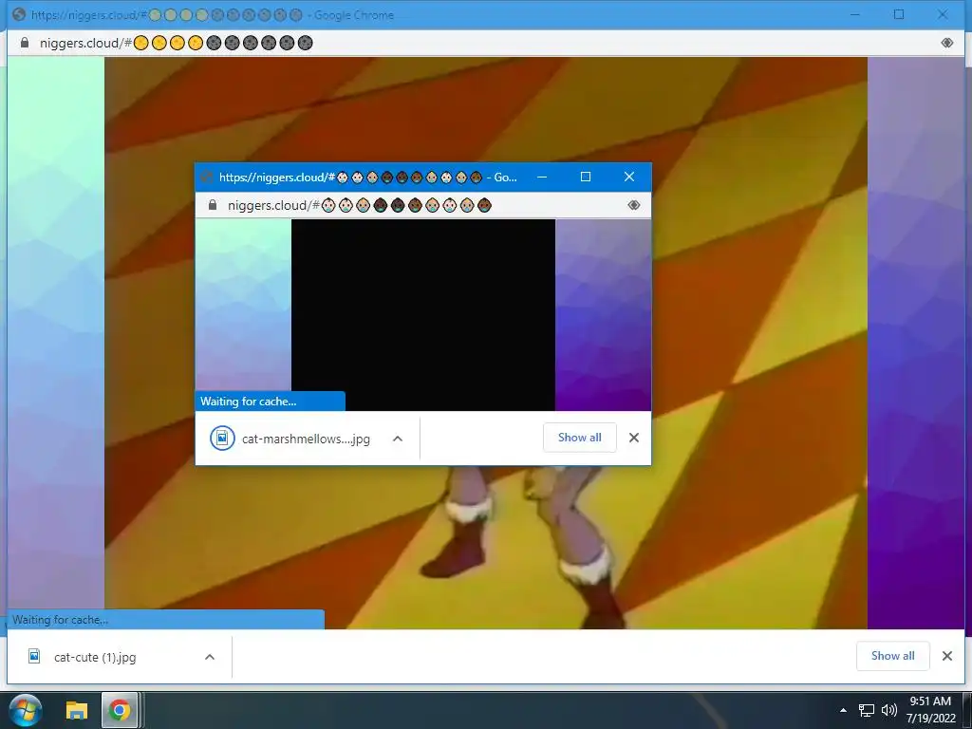Dismiss the background window's download bar
972x729 pixels.
click(x=946, y=656)
